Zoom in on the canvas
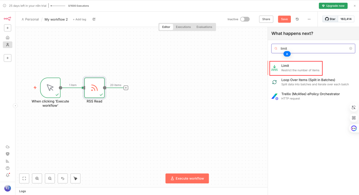 [x=37, y=178]
